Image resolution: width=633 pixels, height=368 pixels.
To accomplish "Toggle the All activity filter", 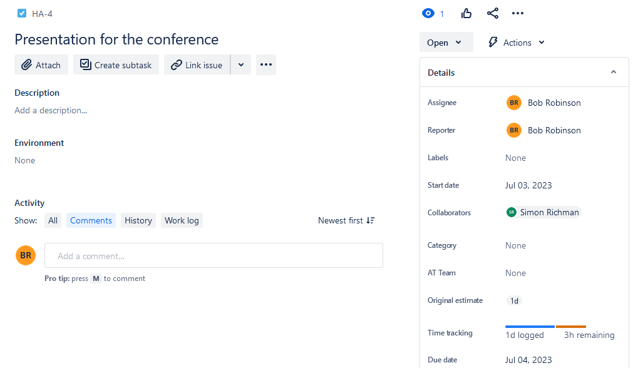I will pyautogui.click(x=53, y=220).
